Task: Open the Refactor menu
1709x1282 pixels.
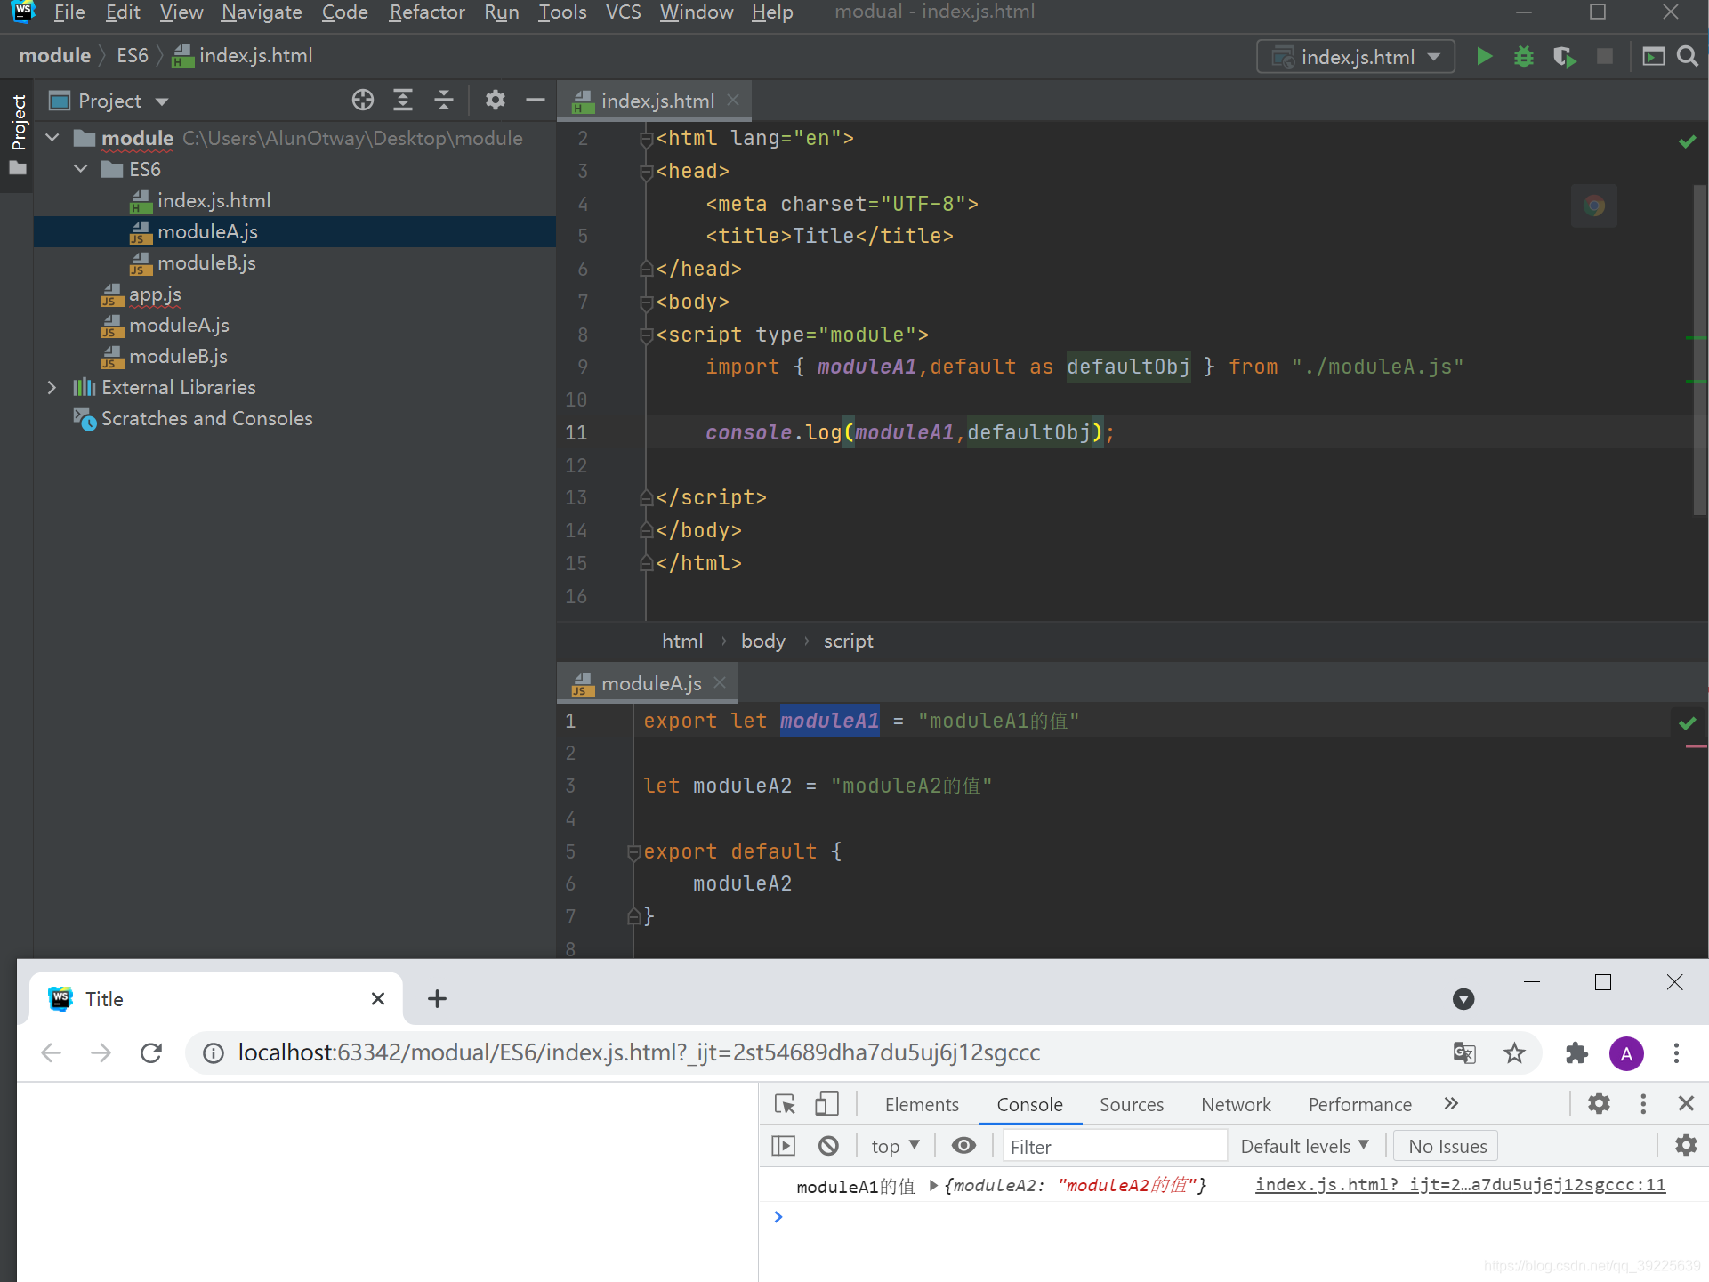Action: click(x=427, y=12)
